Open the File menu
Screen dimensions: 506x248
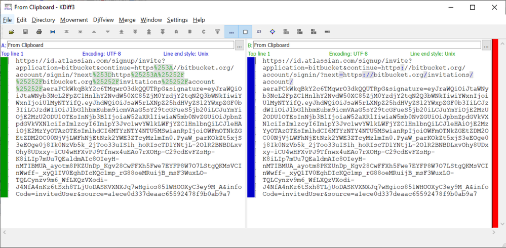click(7, 20)
